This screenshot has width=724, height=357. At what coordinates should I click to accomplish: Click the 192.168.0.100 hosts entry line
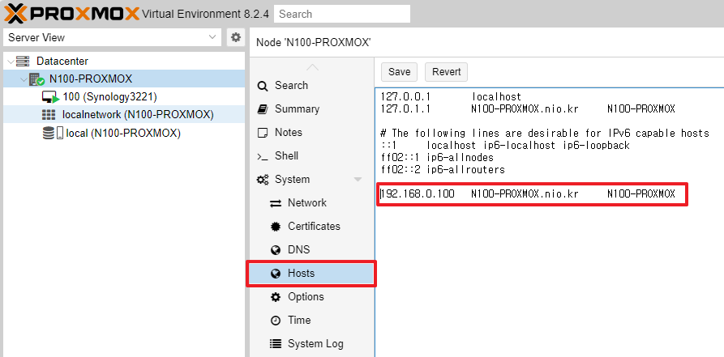pos(528,194)
